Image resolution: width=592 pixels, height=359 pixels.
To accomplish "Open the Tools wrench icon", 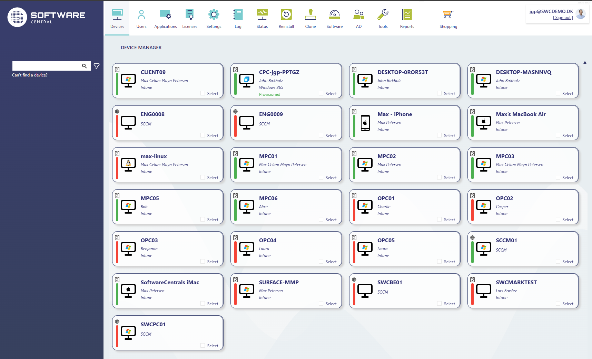I will [383, 15].
